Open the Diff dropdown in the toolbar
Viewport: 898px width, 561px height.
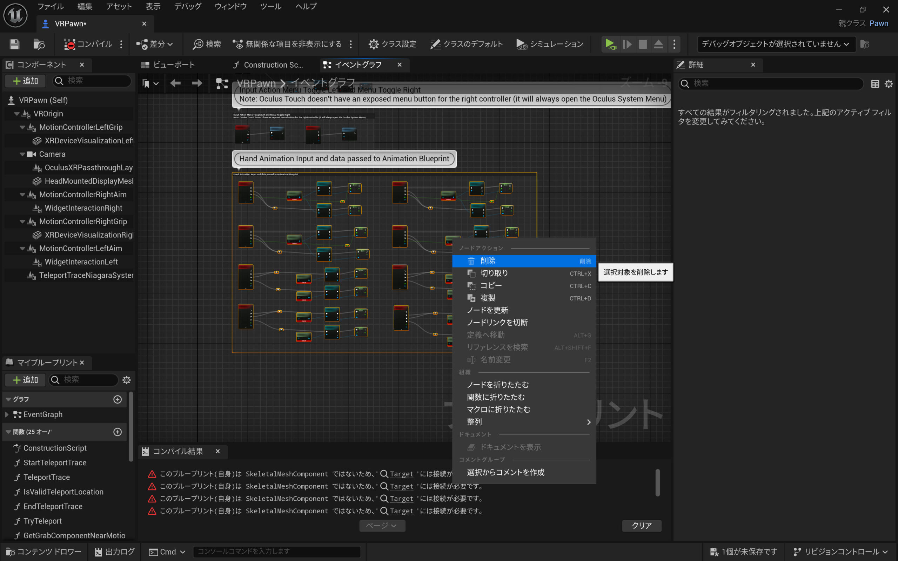pyautogui.click(x=155, y=44)
